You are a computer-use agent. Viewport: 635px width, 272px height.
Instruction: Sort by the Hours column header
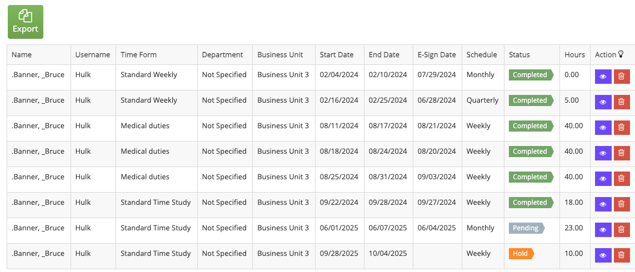tap(574, 54)
